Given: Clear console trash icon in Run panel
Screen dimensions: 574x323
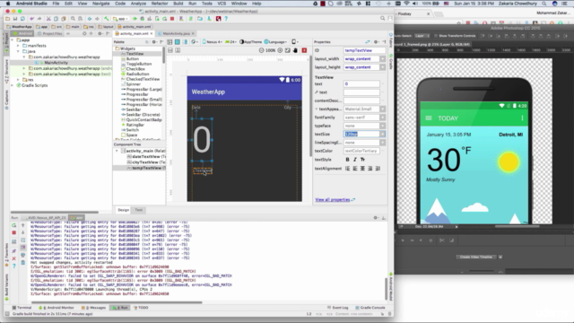Looking at the screenshot, I should coord(22,262).
